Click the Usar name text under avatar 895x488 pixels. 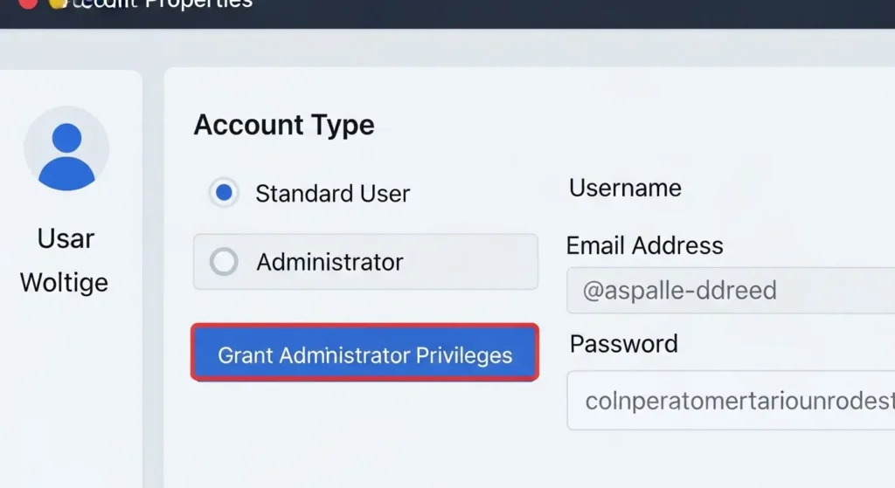[66, 238]
